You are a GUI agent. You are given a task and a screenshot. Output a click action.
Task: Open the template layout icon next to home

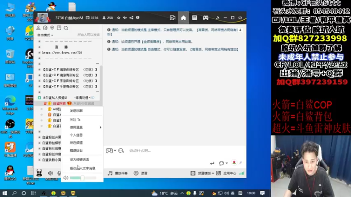tap(194, 18)
